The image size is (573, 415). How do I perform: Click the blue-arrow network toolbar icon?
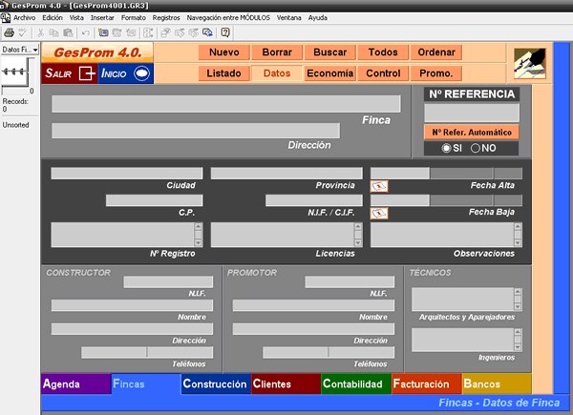pyautogui.click(x=207, y=32)
